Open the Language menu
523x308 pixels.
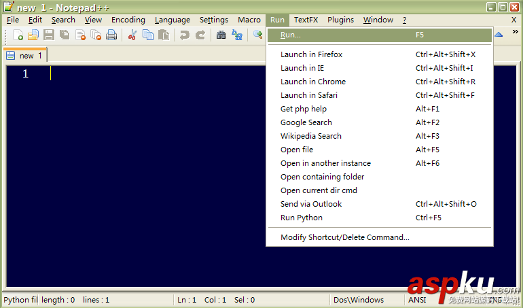pyautogui.click(x=172, y=20)
